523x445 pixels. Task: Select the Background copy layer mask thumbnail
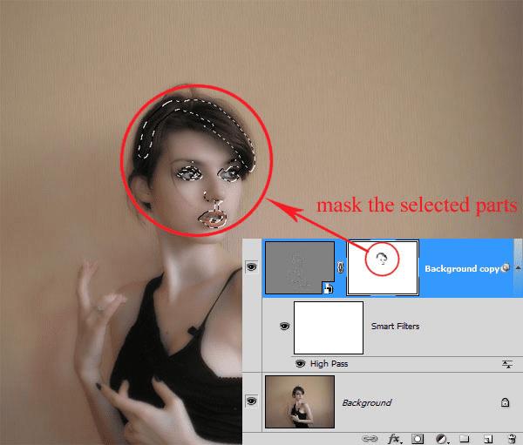point(383,267)
